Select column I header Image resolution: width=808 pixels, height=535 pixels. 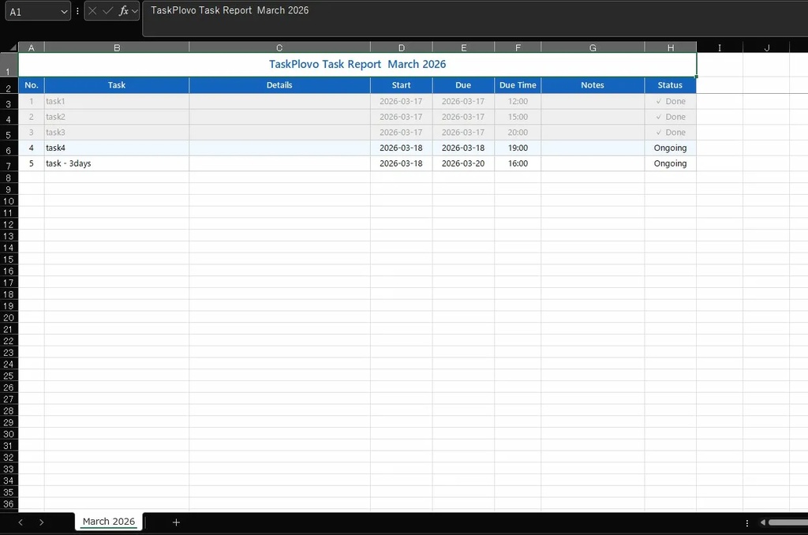tap(720, 47)
